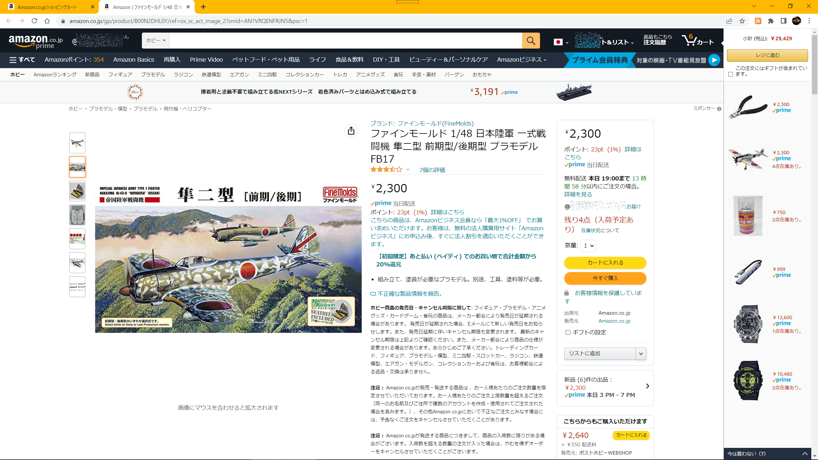Open the 7個の評価 reviews link
Screen dimensions: 818x460
(432, 170)
